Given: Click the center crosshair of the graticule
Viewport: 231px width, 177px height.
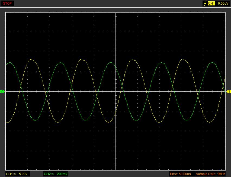Looking at the screenshot, I should [x=116, y=91].
